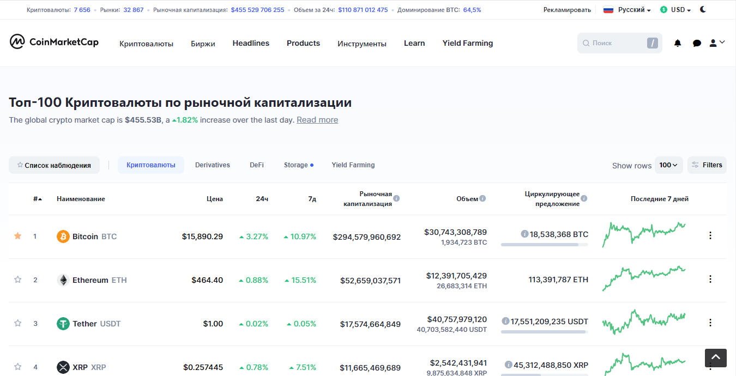Open Список наблюдения watchlist button
The width and height of the screenshot is (736, 376).
(54, 165)
